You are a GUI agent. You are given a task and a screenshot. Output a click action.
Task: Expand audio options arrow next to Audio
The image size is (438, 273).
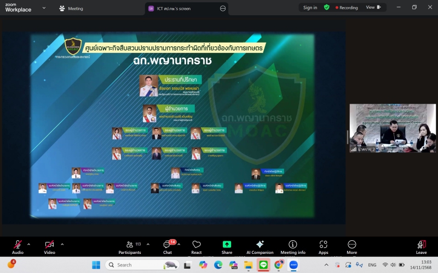coord(29,244)
